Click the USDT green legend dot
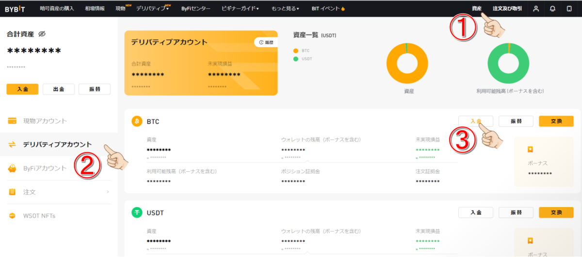The height and width of the screenshot is (257, 582). tap(296, 59)
